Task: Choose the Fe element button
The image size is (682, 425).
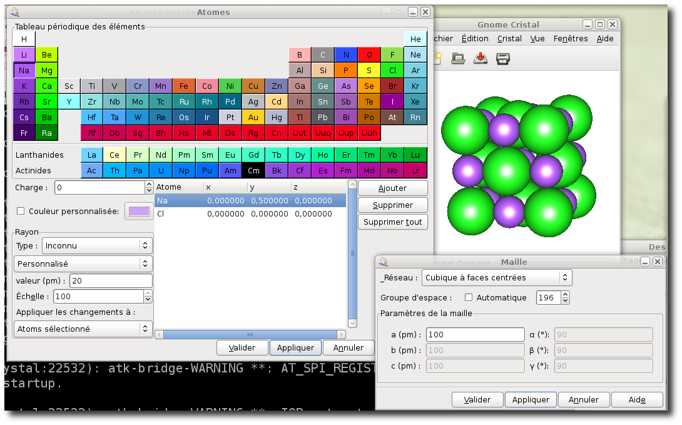Action: 184,86
